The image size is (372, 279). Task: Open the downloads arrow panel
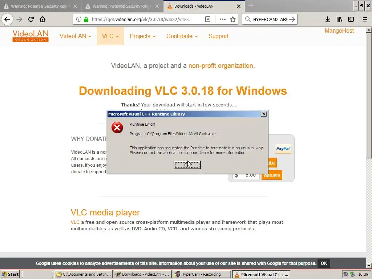pos(328,19)
